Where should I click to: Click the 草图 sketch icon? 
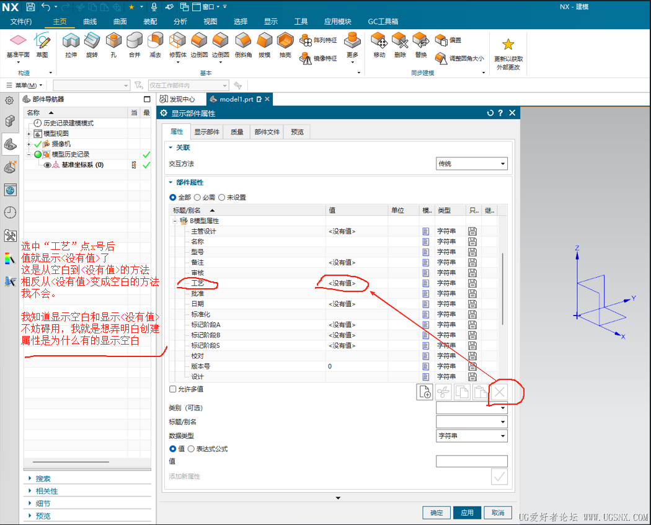point(42,42)
